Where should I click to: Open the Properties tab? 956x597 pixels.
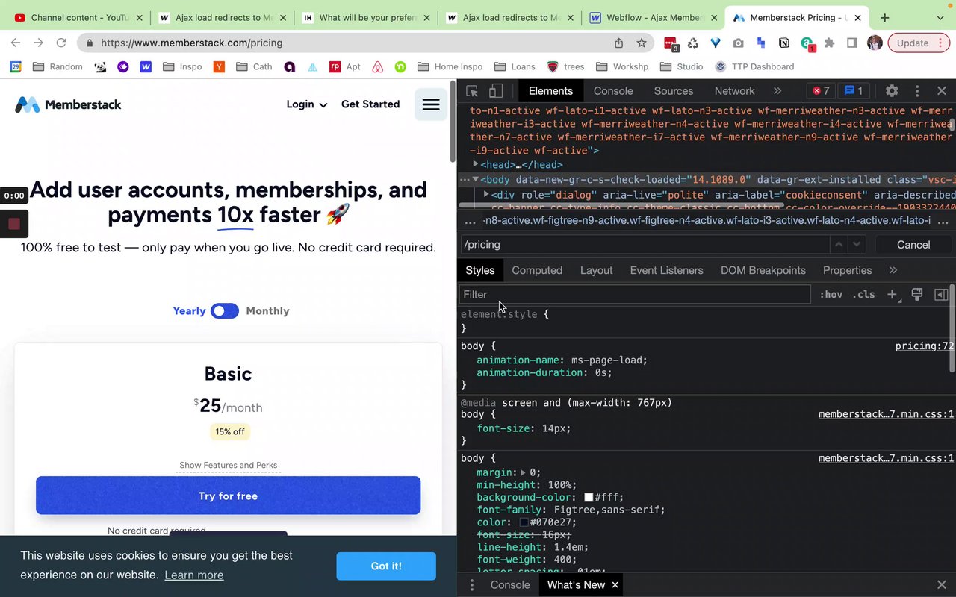847,270
